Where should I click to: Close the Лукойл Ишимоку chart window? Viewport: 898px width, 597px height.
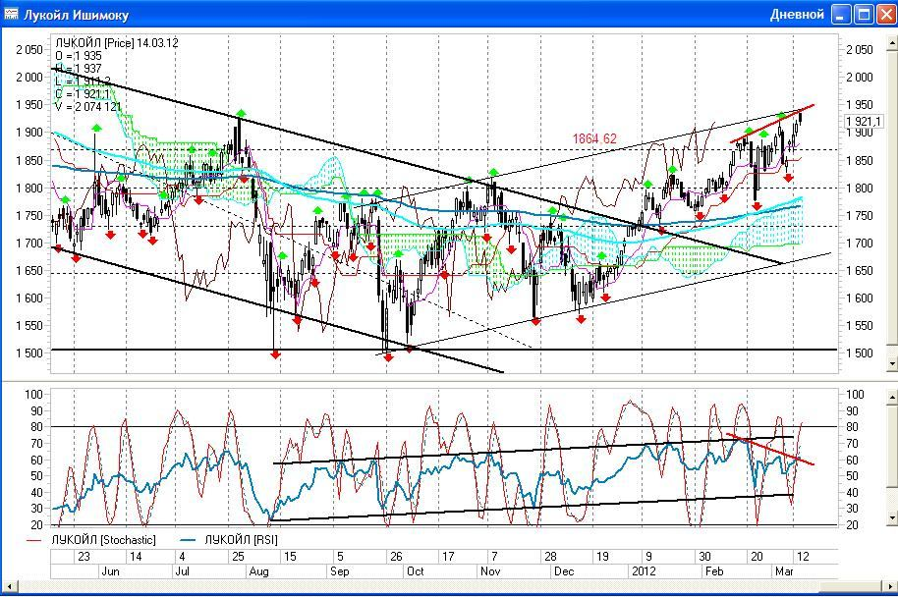tap(886, 15)
